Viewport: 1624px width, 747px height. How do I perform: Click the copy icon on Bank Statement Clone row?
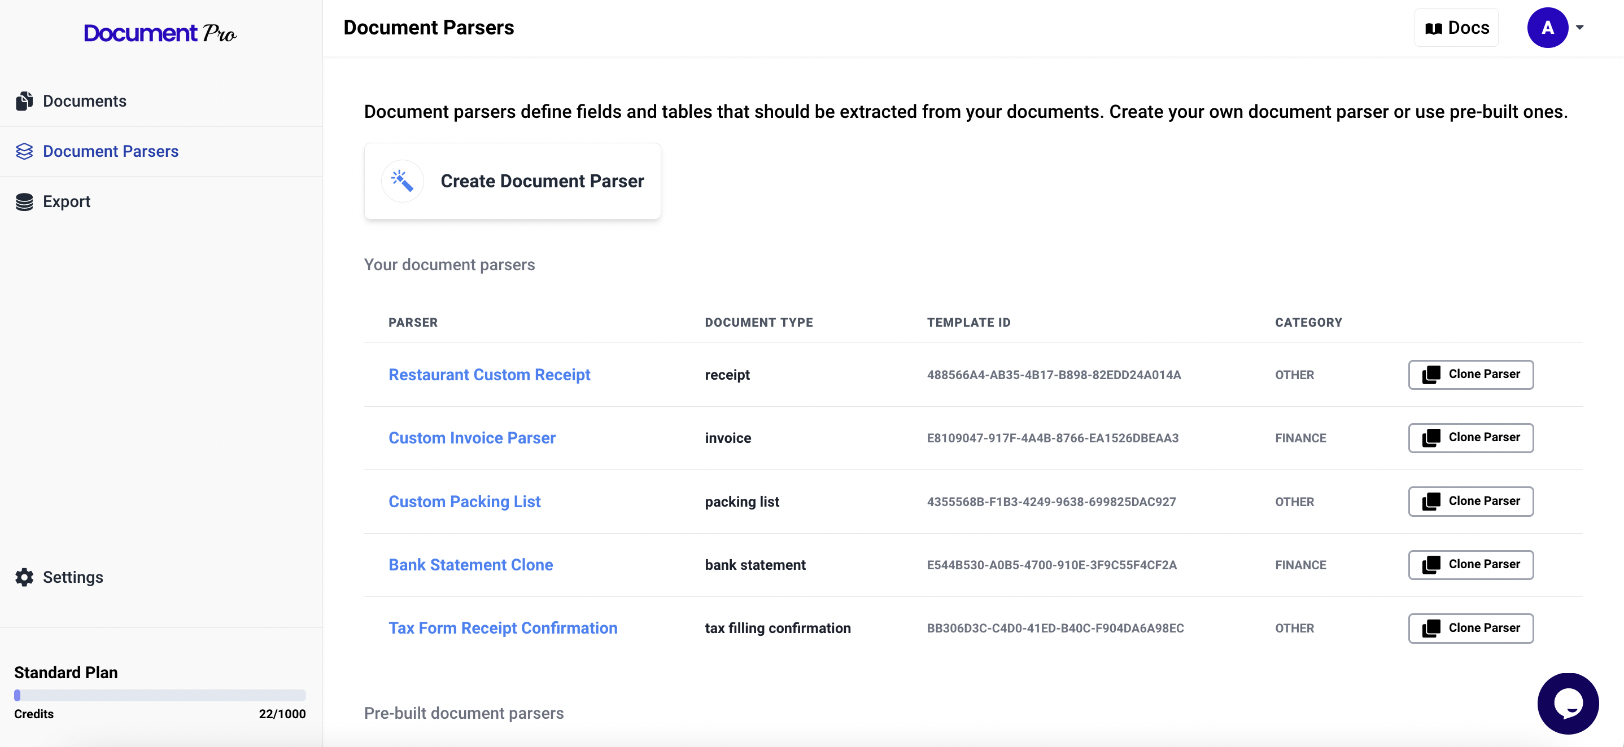tap(1431, 564)
